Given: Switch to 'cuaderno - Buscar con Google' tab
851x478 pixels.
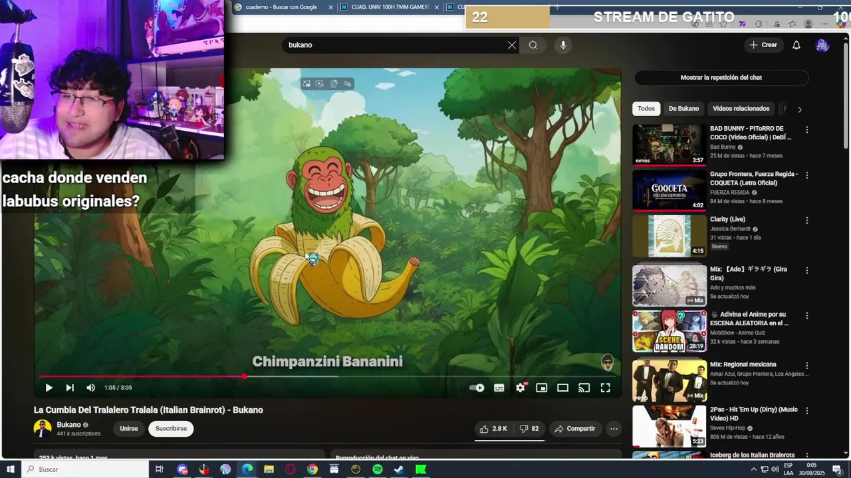Looking at the screenshot, I should [x=281, y=7].
